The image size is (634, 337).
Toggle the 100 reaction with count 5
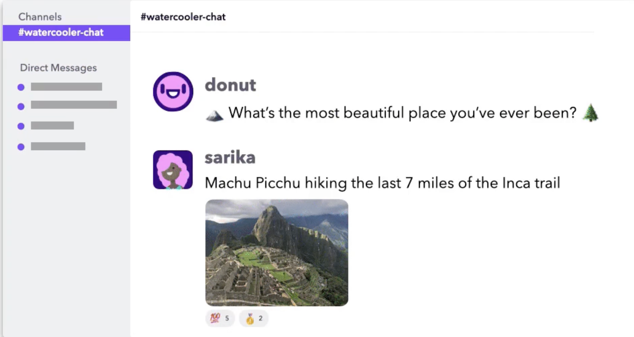pos(220,318)
